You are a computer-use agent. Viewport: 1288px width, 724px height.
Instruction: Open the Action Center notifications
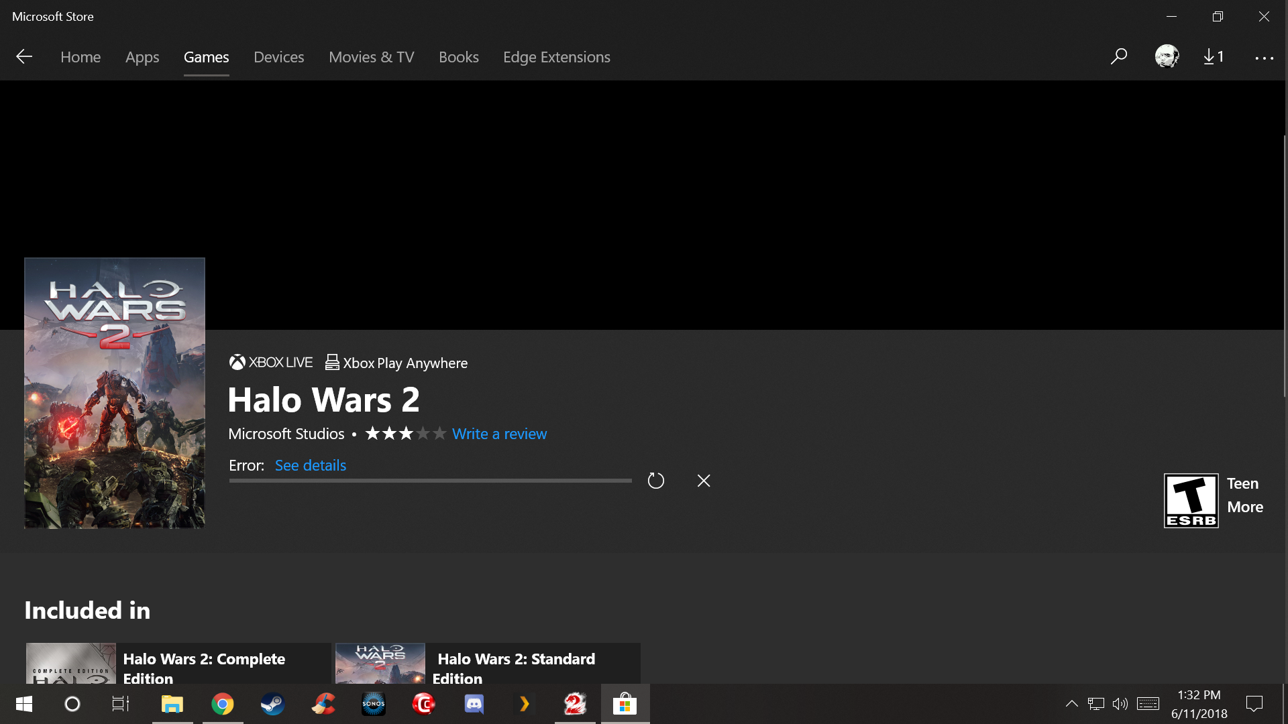coord(1254,704)
